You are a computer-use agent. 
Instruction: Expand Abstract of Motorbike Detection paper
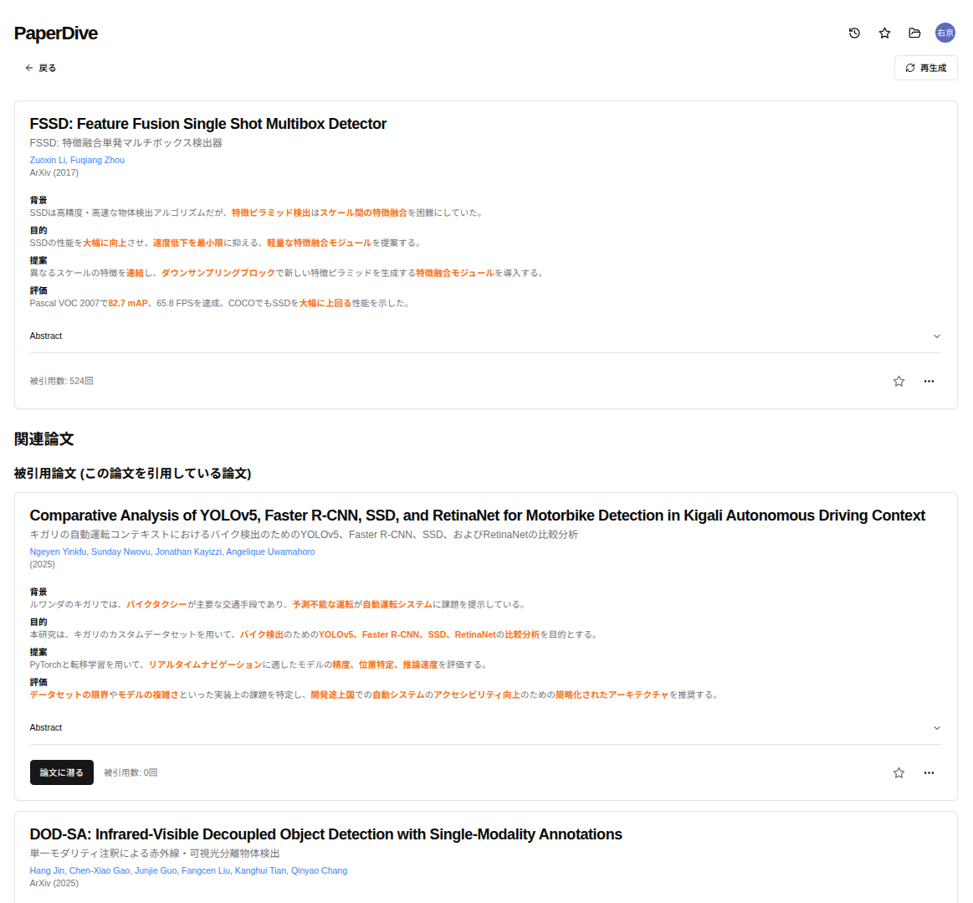click(485, 727)
